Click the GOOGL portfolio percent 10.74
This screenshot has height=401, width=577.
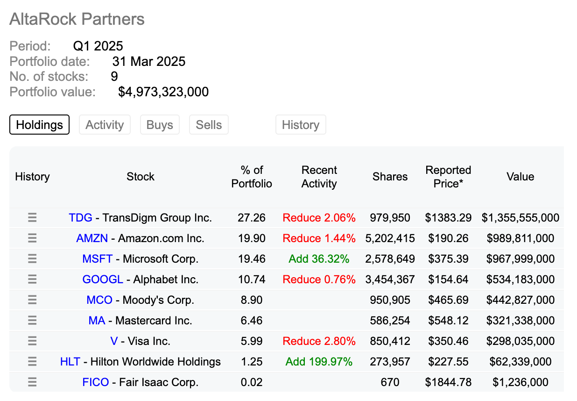[x=252, y=279]
